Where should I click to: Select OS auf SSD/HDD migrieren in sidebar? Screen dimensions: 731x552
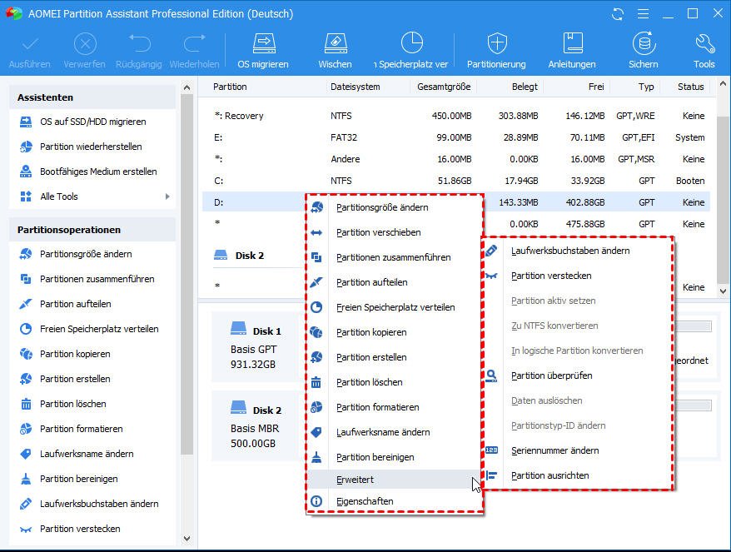(92, 122)
